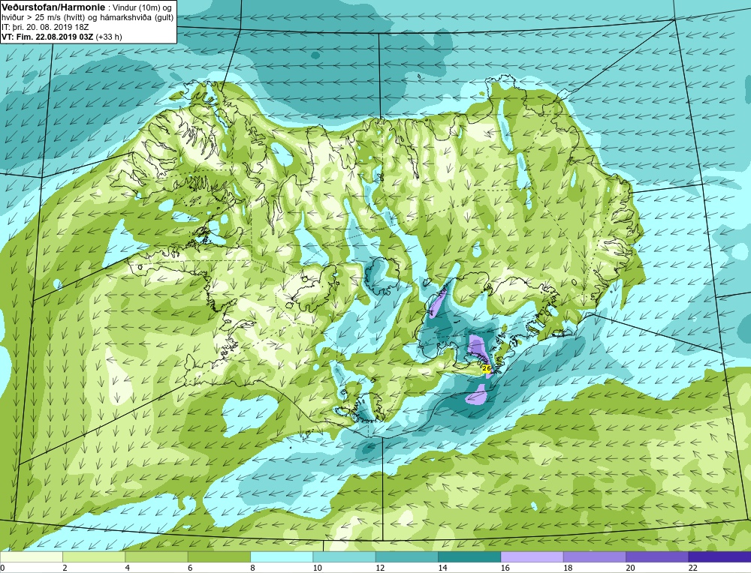
Task: Select the 18–20 m/s purple legend swatch
Action: (x=594, y=556)
